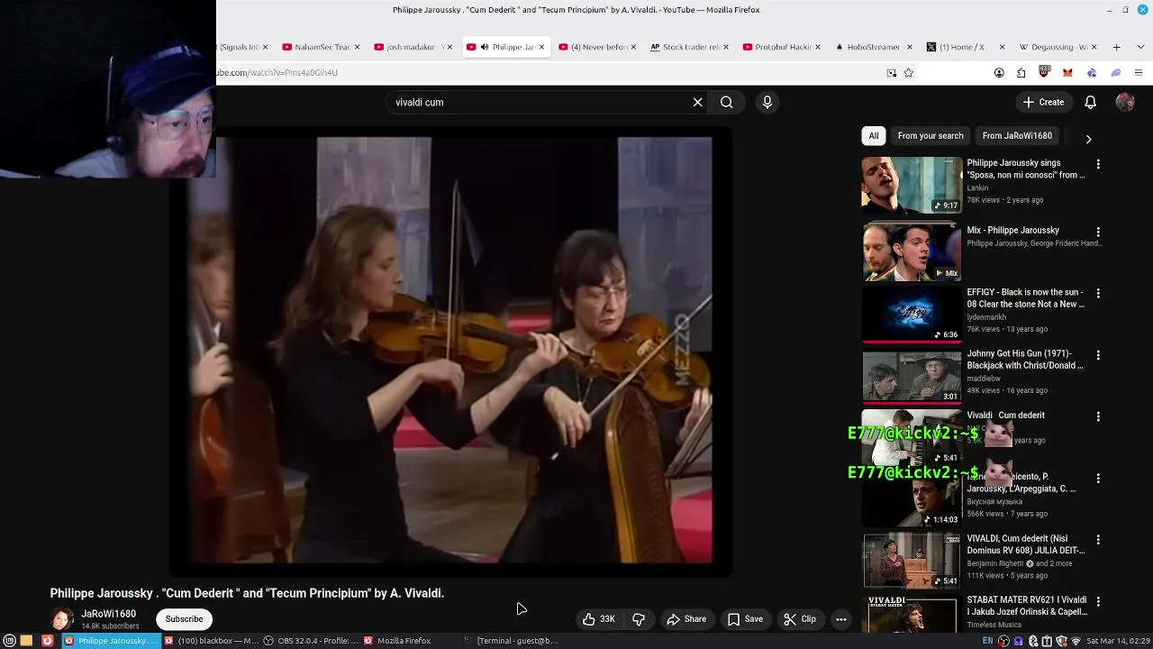Open Firefox hamburger application menu
Image resolution: width=1153 pixels, height=649 pixels.
(x=1139, y=73)
